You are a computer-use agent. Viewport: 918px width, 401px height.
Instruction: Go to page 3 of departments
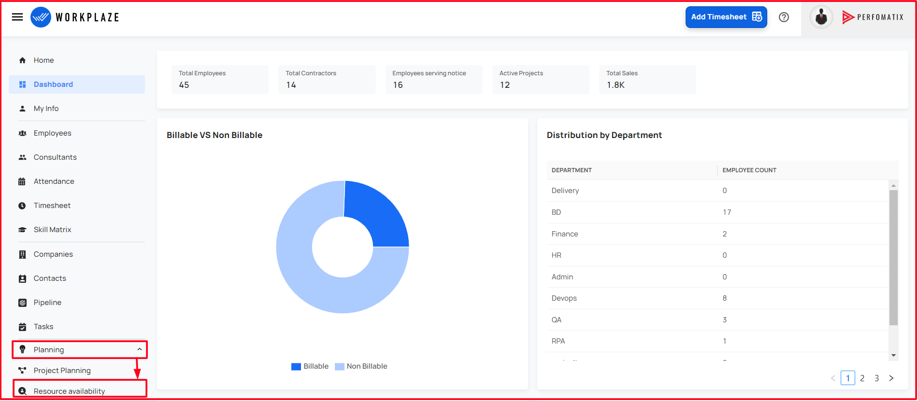(x=877, y=378)
